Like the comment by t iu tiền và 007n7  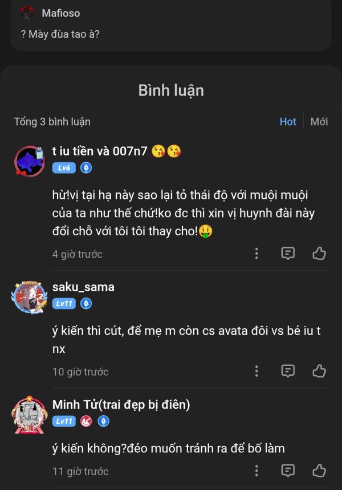[x=319, y=254]
